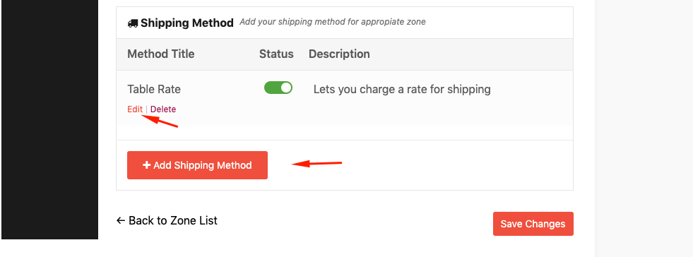
Task: Click the 'Lets you charge a rate' description
Action: [x=402, y=89]
